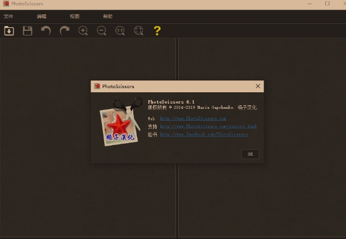This screenshot has height=239, width=346.
Task: Zoom out using the minus magnifier
Action: tap(101, 31)
